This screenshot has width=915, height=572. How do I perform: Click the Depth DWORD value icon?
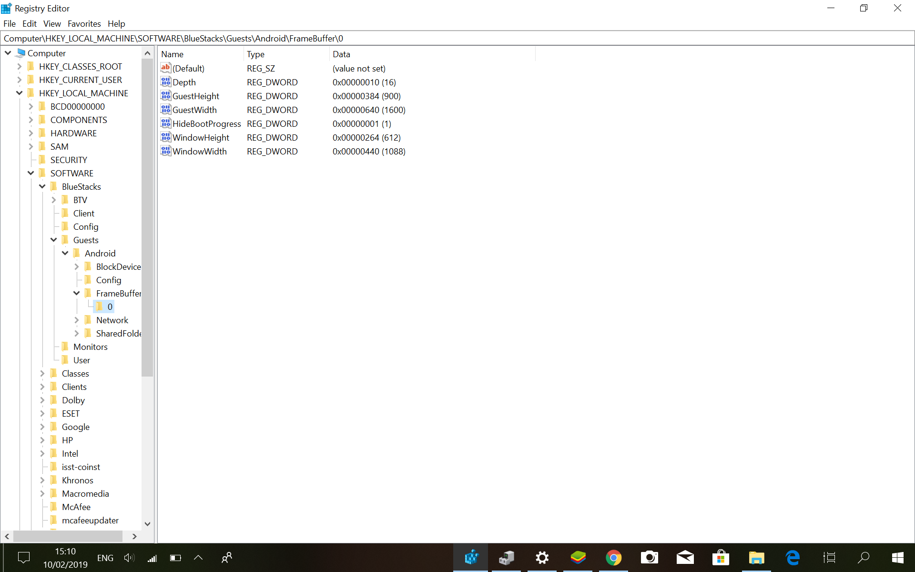pos(165,82)
